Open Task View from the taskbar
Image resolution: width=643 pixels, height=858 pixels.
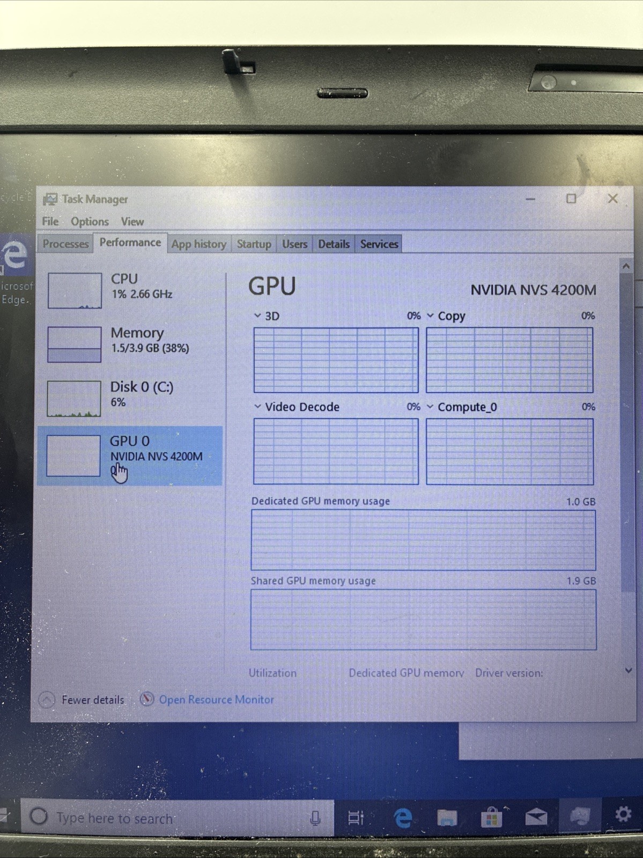click(356, 817)
